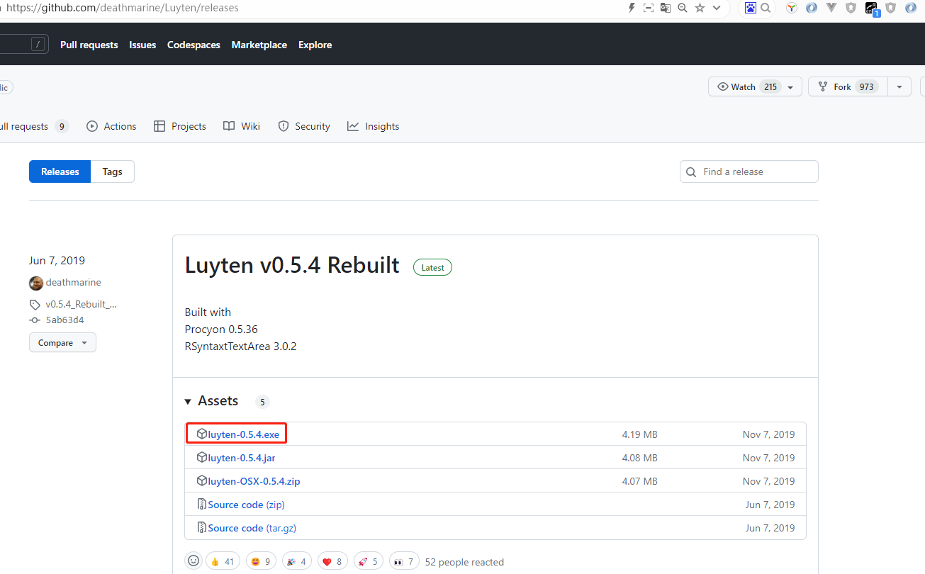Image resolution: width=925 pixels, height=574 pixels.
Task: Collapse the Assets section triangle
Action: click(188, 402)
